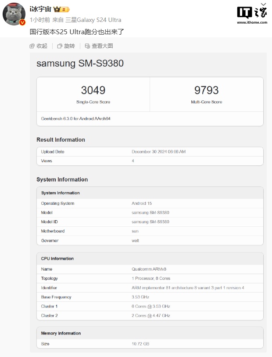Click the 查看大图 view large image icon

87,46
